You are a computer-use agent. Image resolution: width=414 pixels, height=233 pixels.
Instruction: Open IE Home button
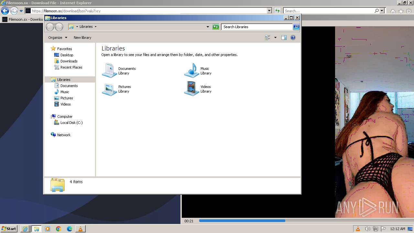393,11
